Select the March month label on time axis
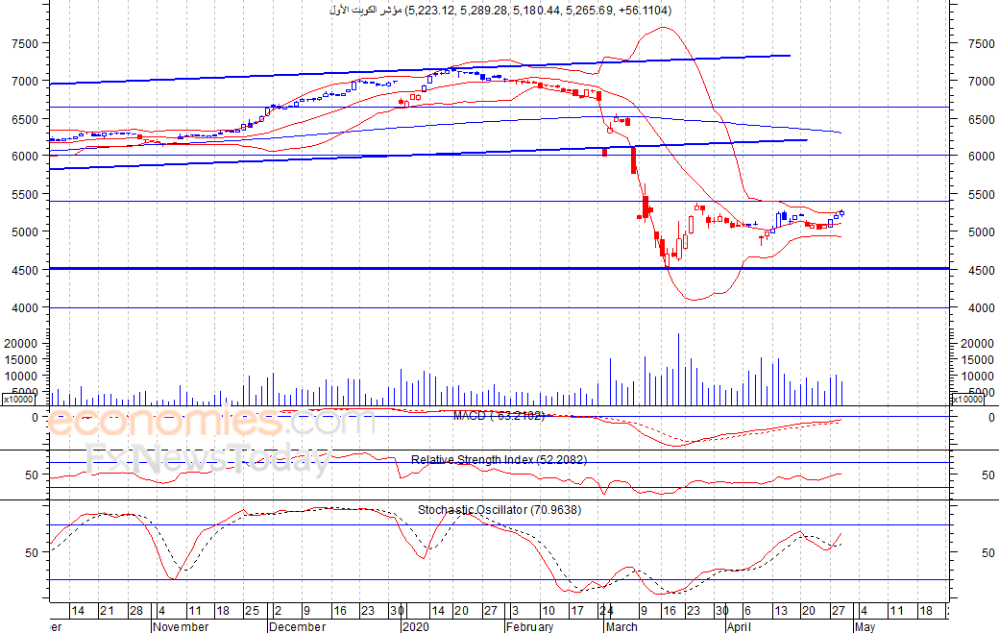This screenshot has width=999, height=633. click(621, 626)
